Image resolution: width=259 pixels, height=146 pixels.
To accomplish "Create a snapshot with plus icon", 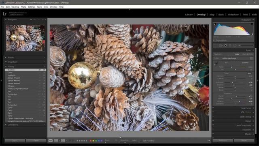I will click(x=45, y=62).
